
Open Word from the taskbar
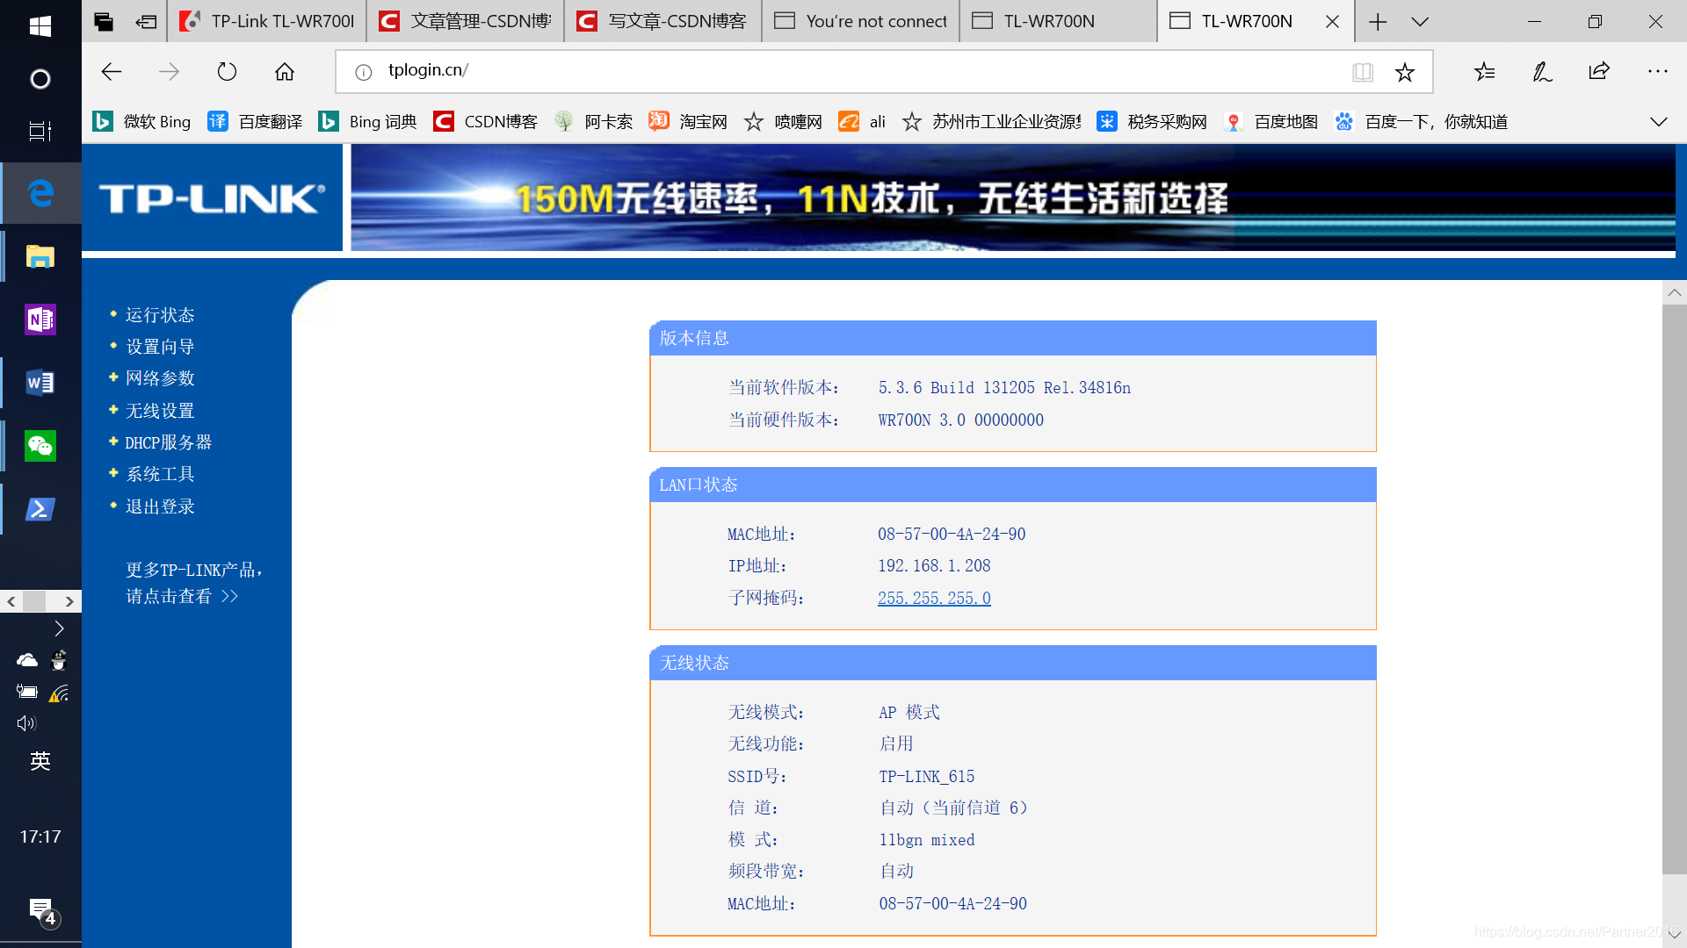40,382
